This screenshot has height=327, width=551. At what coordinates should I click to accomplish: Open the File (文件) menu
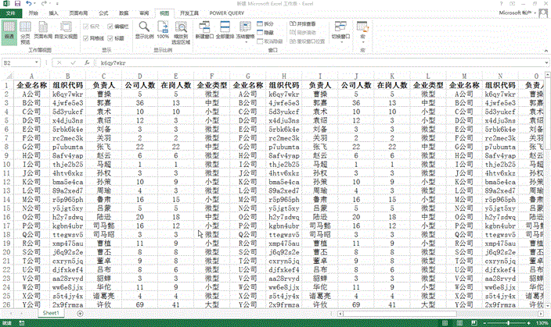(9, 13)
